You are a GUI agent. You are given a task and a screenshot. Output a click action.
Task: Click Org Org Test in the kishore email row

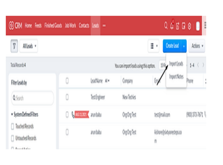[x=129, y=132]
